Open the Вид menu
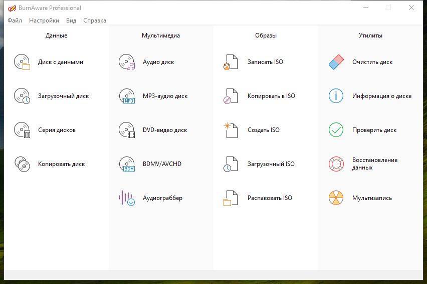427x284 pixels. pos(71,20)
